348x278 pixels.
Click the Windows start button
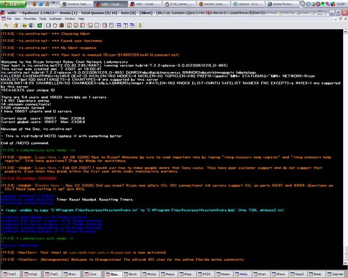click(x=12, y=4)
